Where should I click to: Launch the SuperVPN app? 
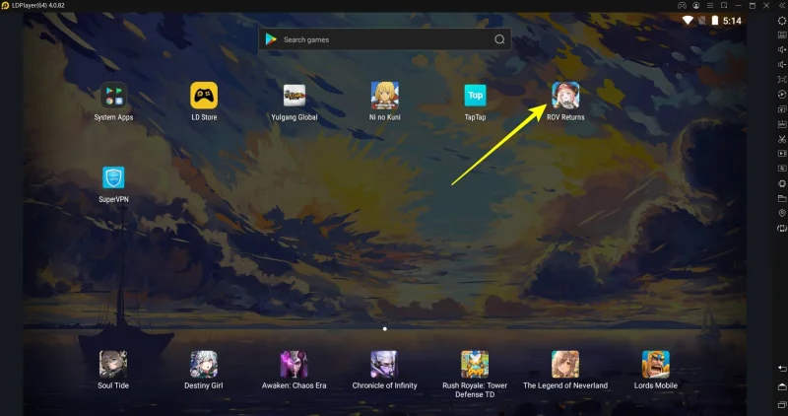(113, 177)
